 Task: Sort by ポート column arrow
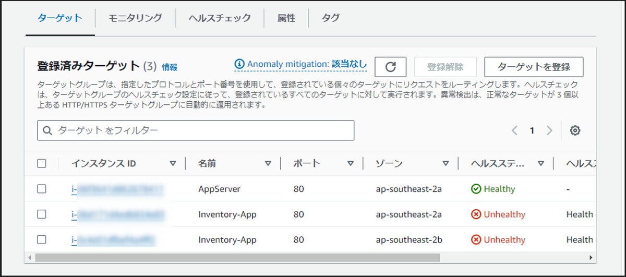351,163
